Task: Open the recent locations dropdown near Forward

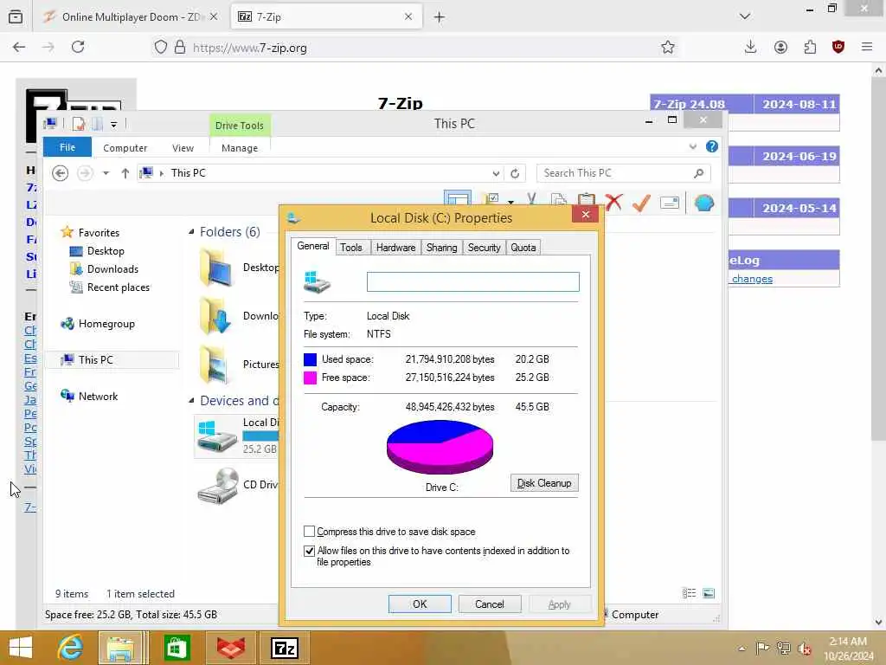Action: (106, 173)
